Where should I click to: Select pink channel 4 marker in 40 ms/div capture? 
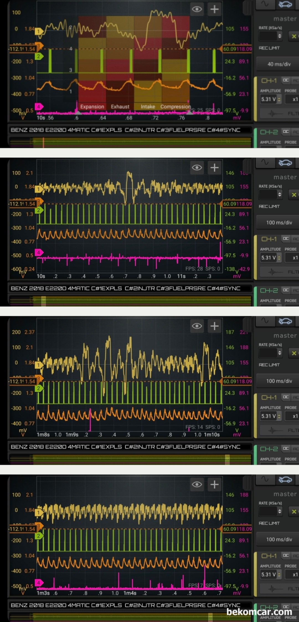click(39, 106)
